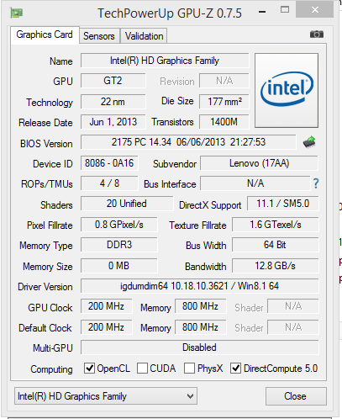
Task: Click the BIOS Version field
Action: 188,142
